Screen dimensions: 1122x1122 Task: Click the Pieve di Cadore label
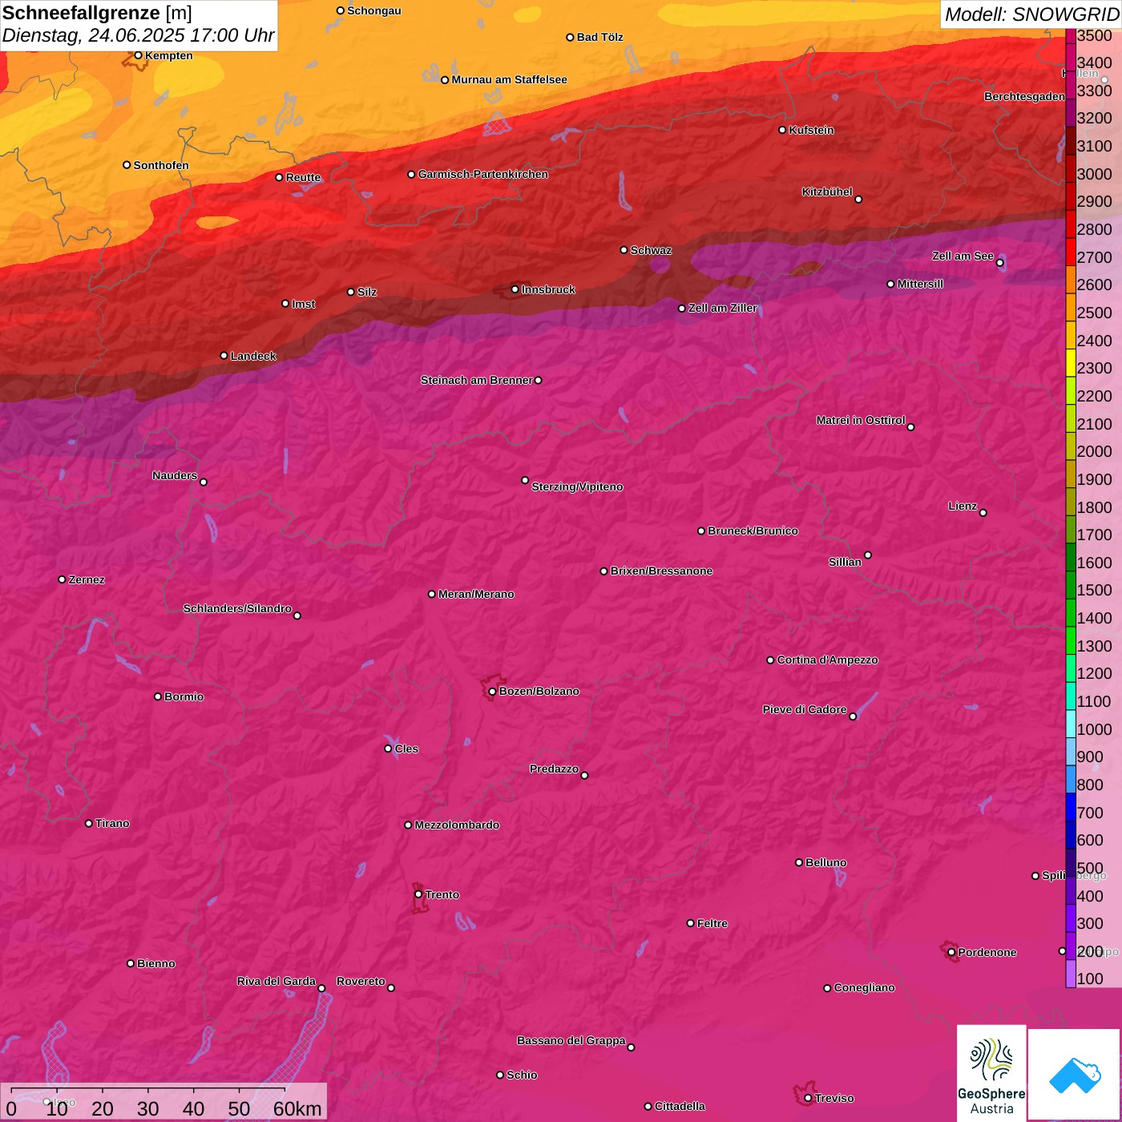(804, 709)
